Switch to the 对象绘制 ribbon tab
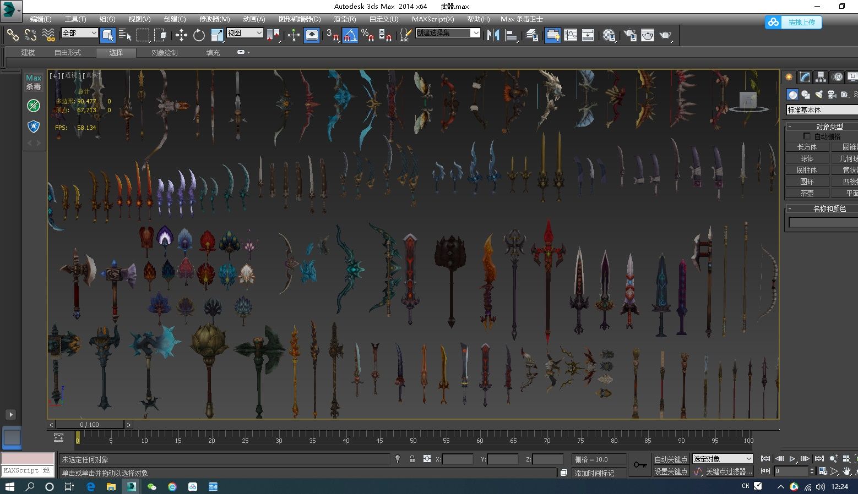The height and width of the screenshot is (494, 858). point(164,52)
